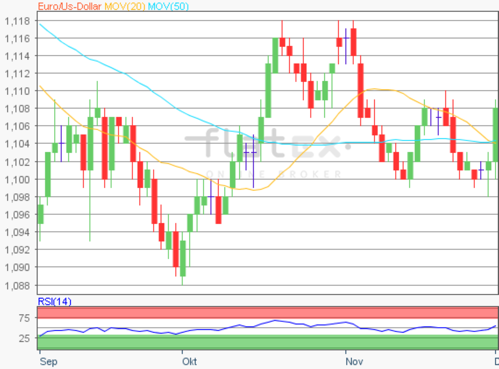Click the RSI 75 level label
The height and width of the screenshot is (369, 499).
pos(24,318)
